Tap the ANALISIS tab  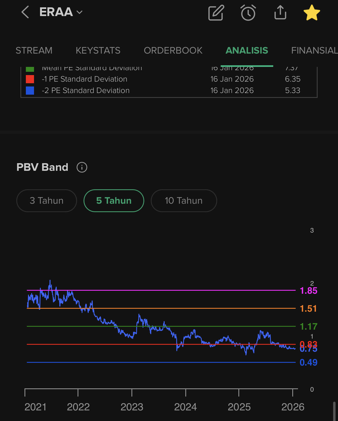click(x=247, y=51)
